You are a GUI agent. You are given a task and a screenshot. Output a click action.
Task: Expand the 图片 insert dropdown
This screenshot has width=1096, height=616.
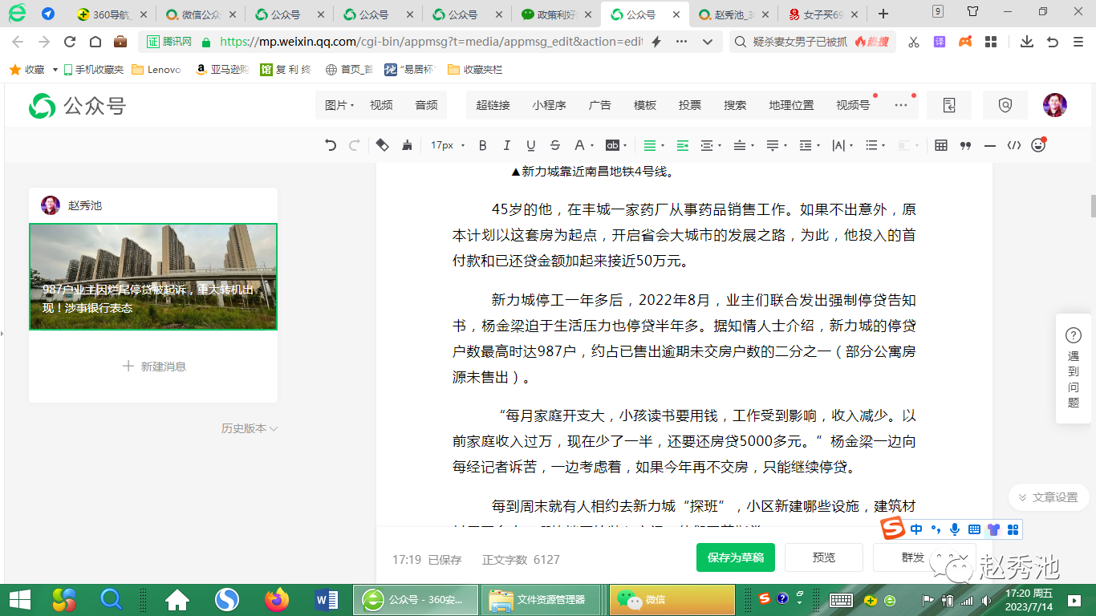pos(340,105)
